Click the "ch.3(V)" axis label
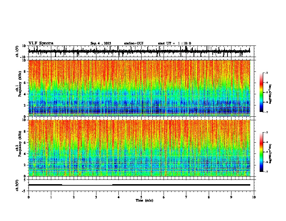Screen dimensions: 286x221 coord(17,186)
